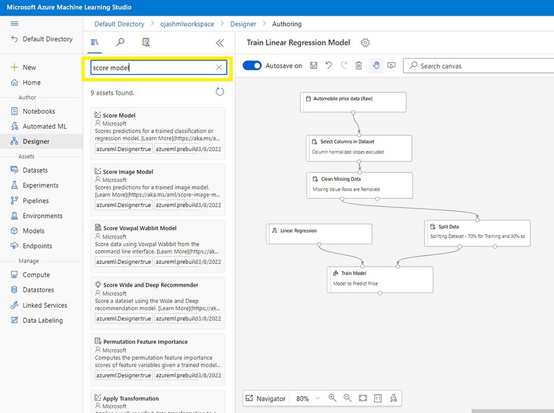Select Score Vowpal Wabbit Model asset
The width and height of the screenshot is (554, 413).
(158, 246)
